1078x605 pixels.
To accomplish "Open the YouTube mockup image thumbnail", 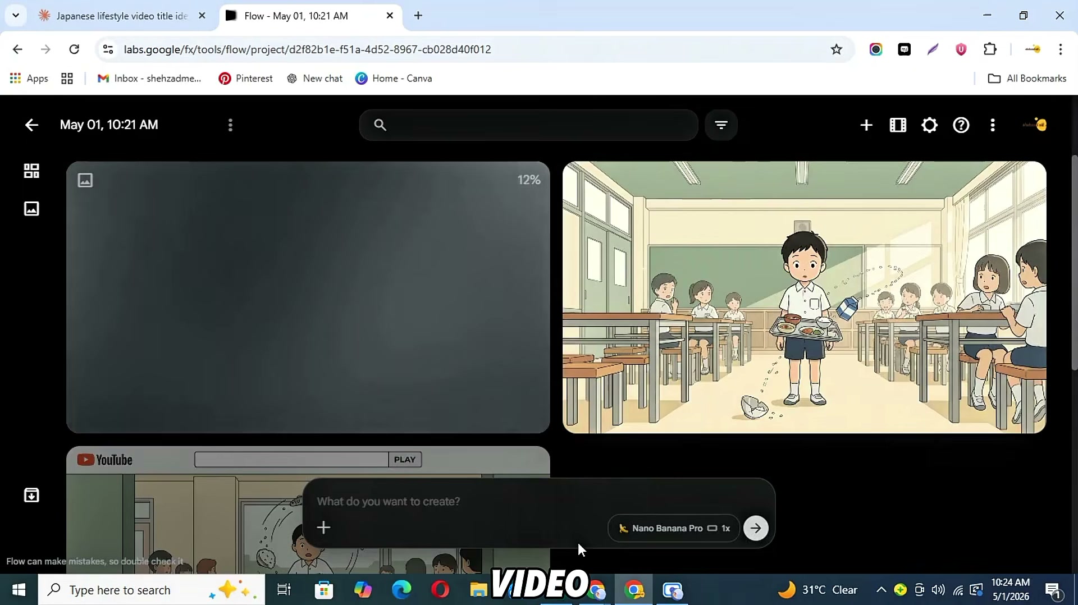I will 308,510.
